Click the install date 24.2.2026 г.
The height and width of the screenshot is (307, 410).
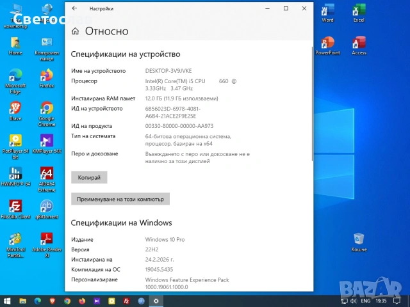tap(160, 260)
